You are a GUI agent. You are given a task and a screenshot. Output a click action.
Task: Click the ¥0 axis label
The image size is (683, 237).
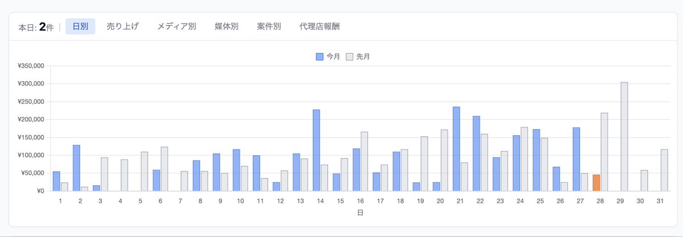pos(40,191)
